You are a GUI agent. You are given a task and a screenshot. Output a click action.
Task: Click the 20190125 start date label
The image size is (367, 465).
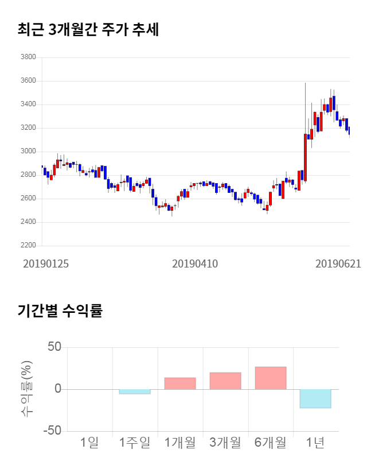tap(46, 264)
